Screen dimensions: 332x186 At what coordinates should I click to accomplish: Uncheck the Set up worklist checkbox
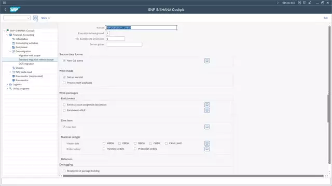pyautogui.click(x=64, y=77)
